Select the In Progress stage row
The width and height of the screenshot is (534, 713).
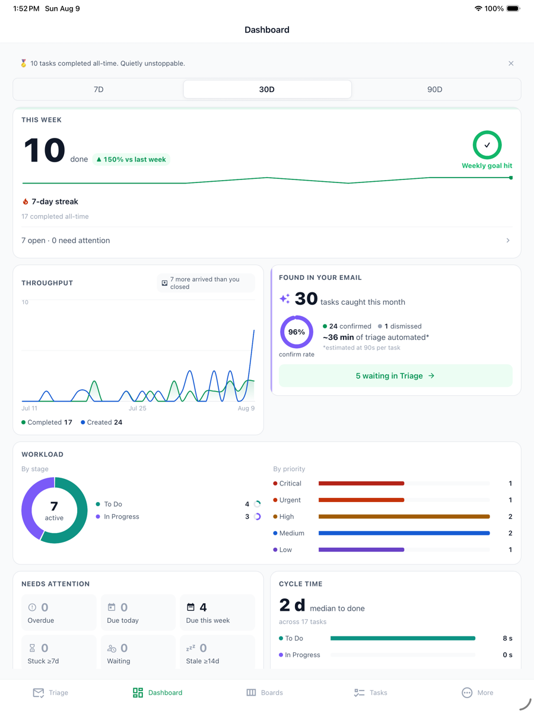[x=179, y=517]
